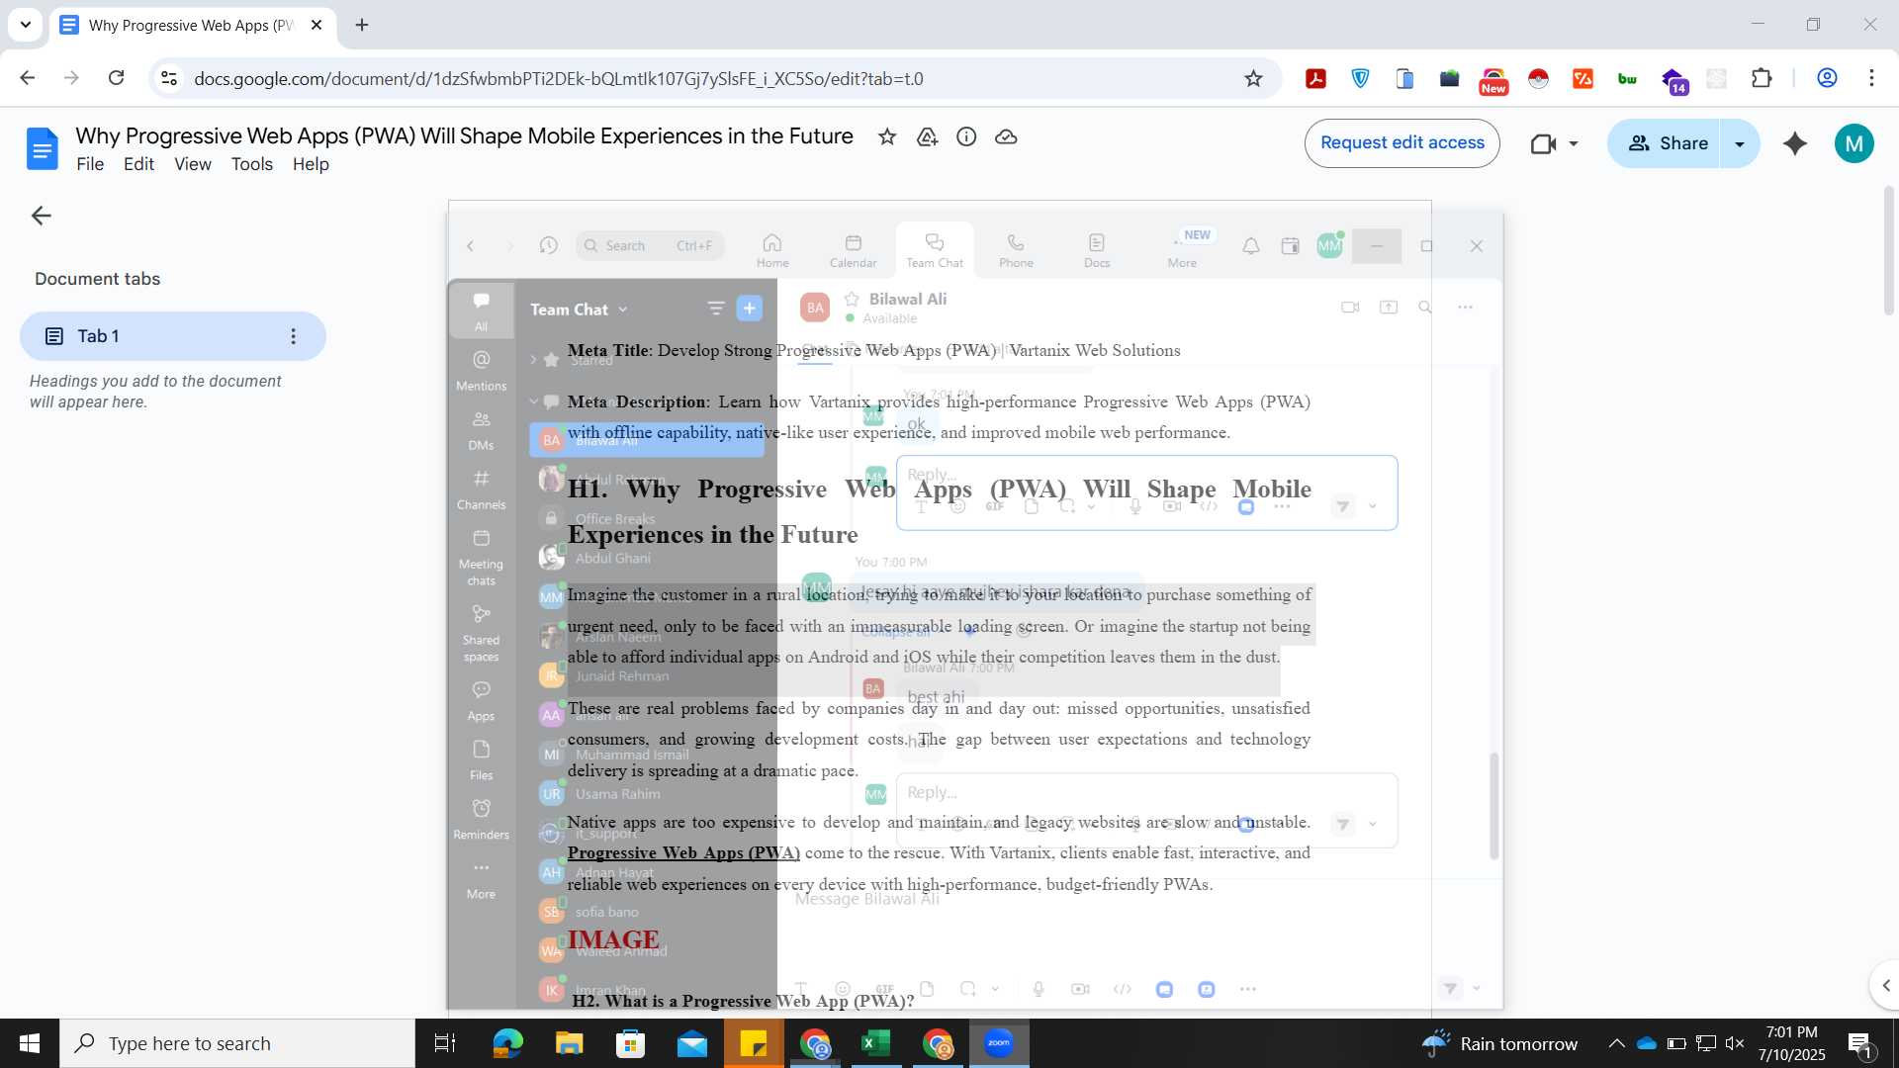Open the Tools menu in Google Docs
Image resolution: width=1899 pixels, height=1068 pixels.
252,164
